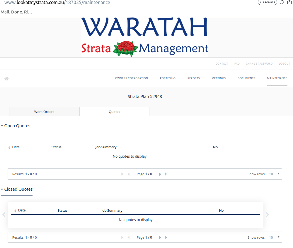The image size is (293, 248).
Task: Click right carousel arrow beside Closed Quotes
Action: (267, 215)
